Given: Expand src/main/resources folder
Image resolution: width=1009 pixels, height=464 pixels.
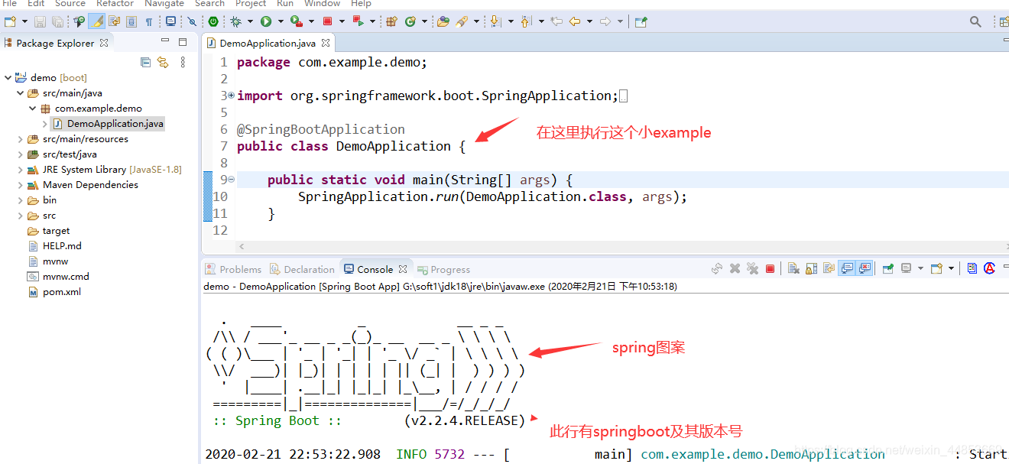Looking at the screenshot, I should click(21, 139).
